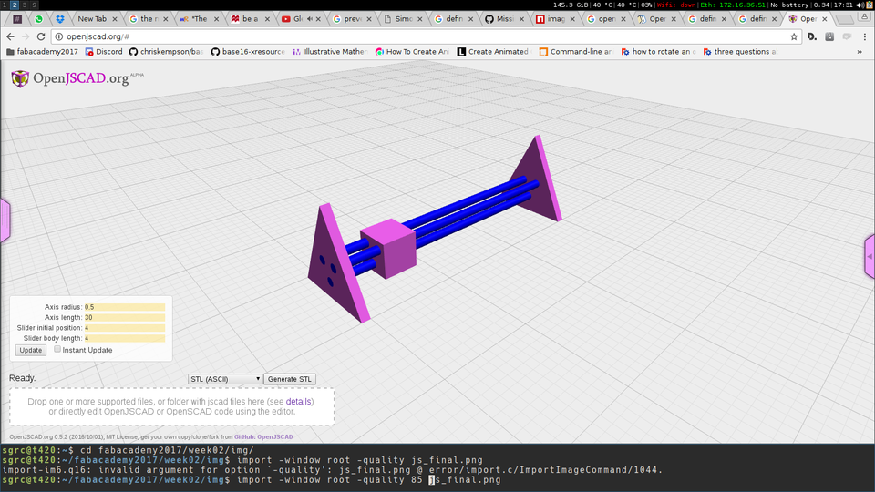Viewport: 875px width, 492px height.
Task: Open the Illustrative Mather bookmark
Action: [330, 51]
